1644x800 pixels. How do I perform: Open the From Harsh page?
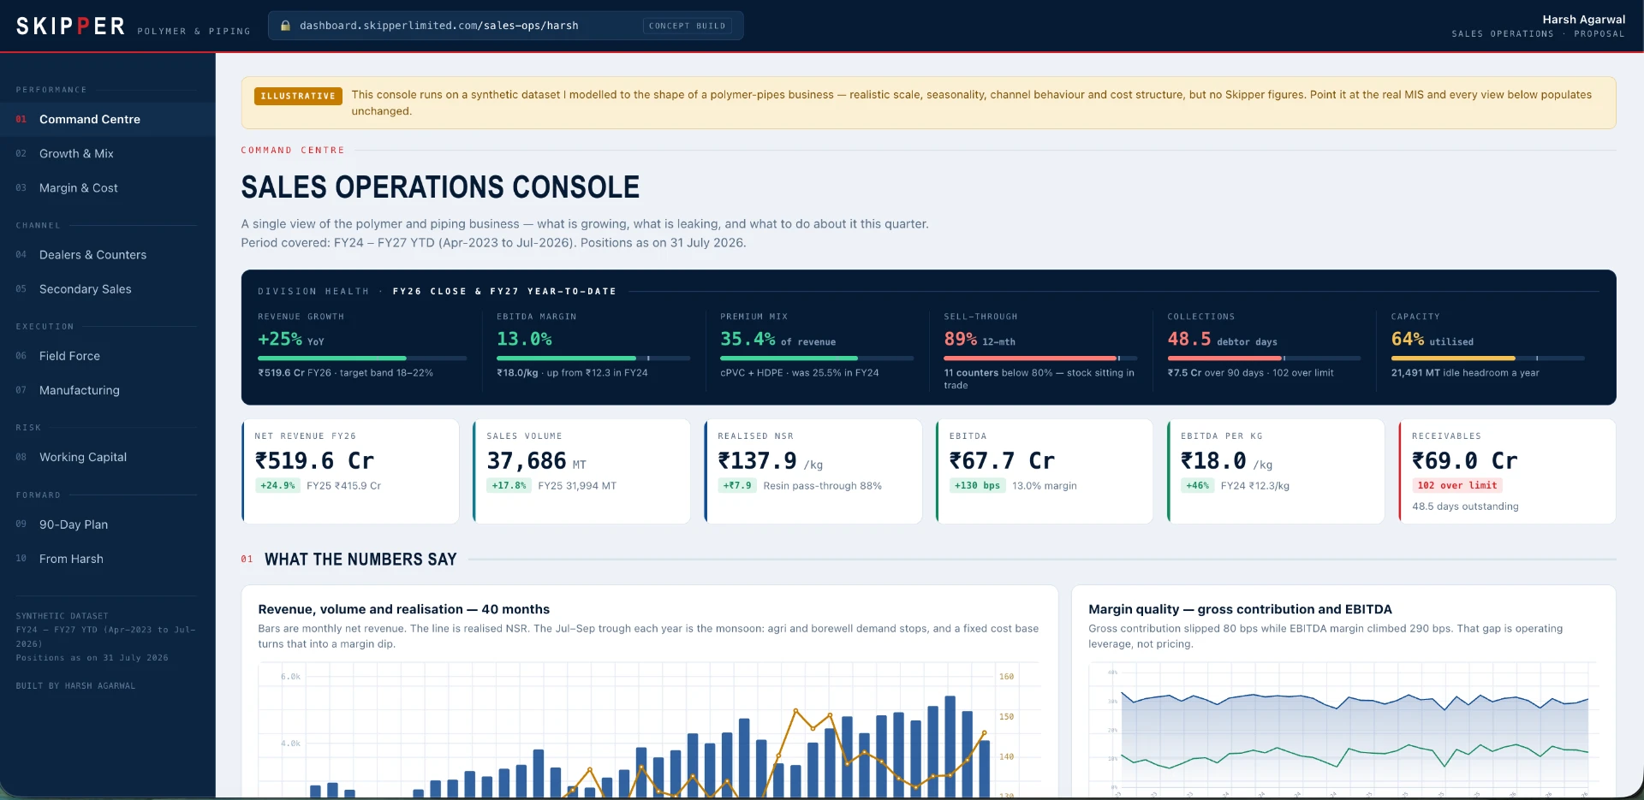pos(108,559)
